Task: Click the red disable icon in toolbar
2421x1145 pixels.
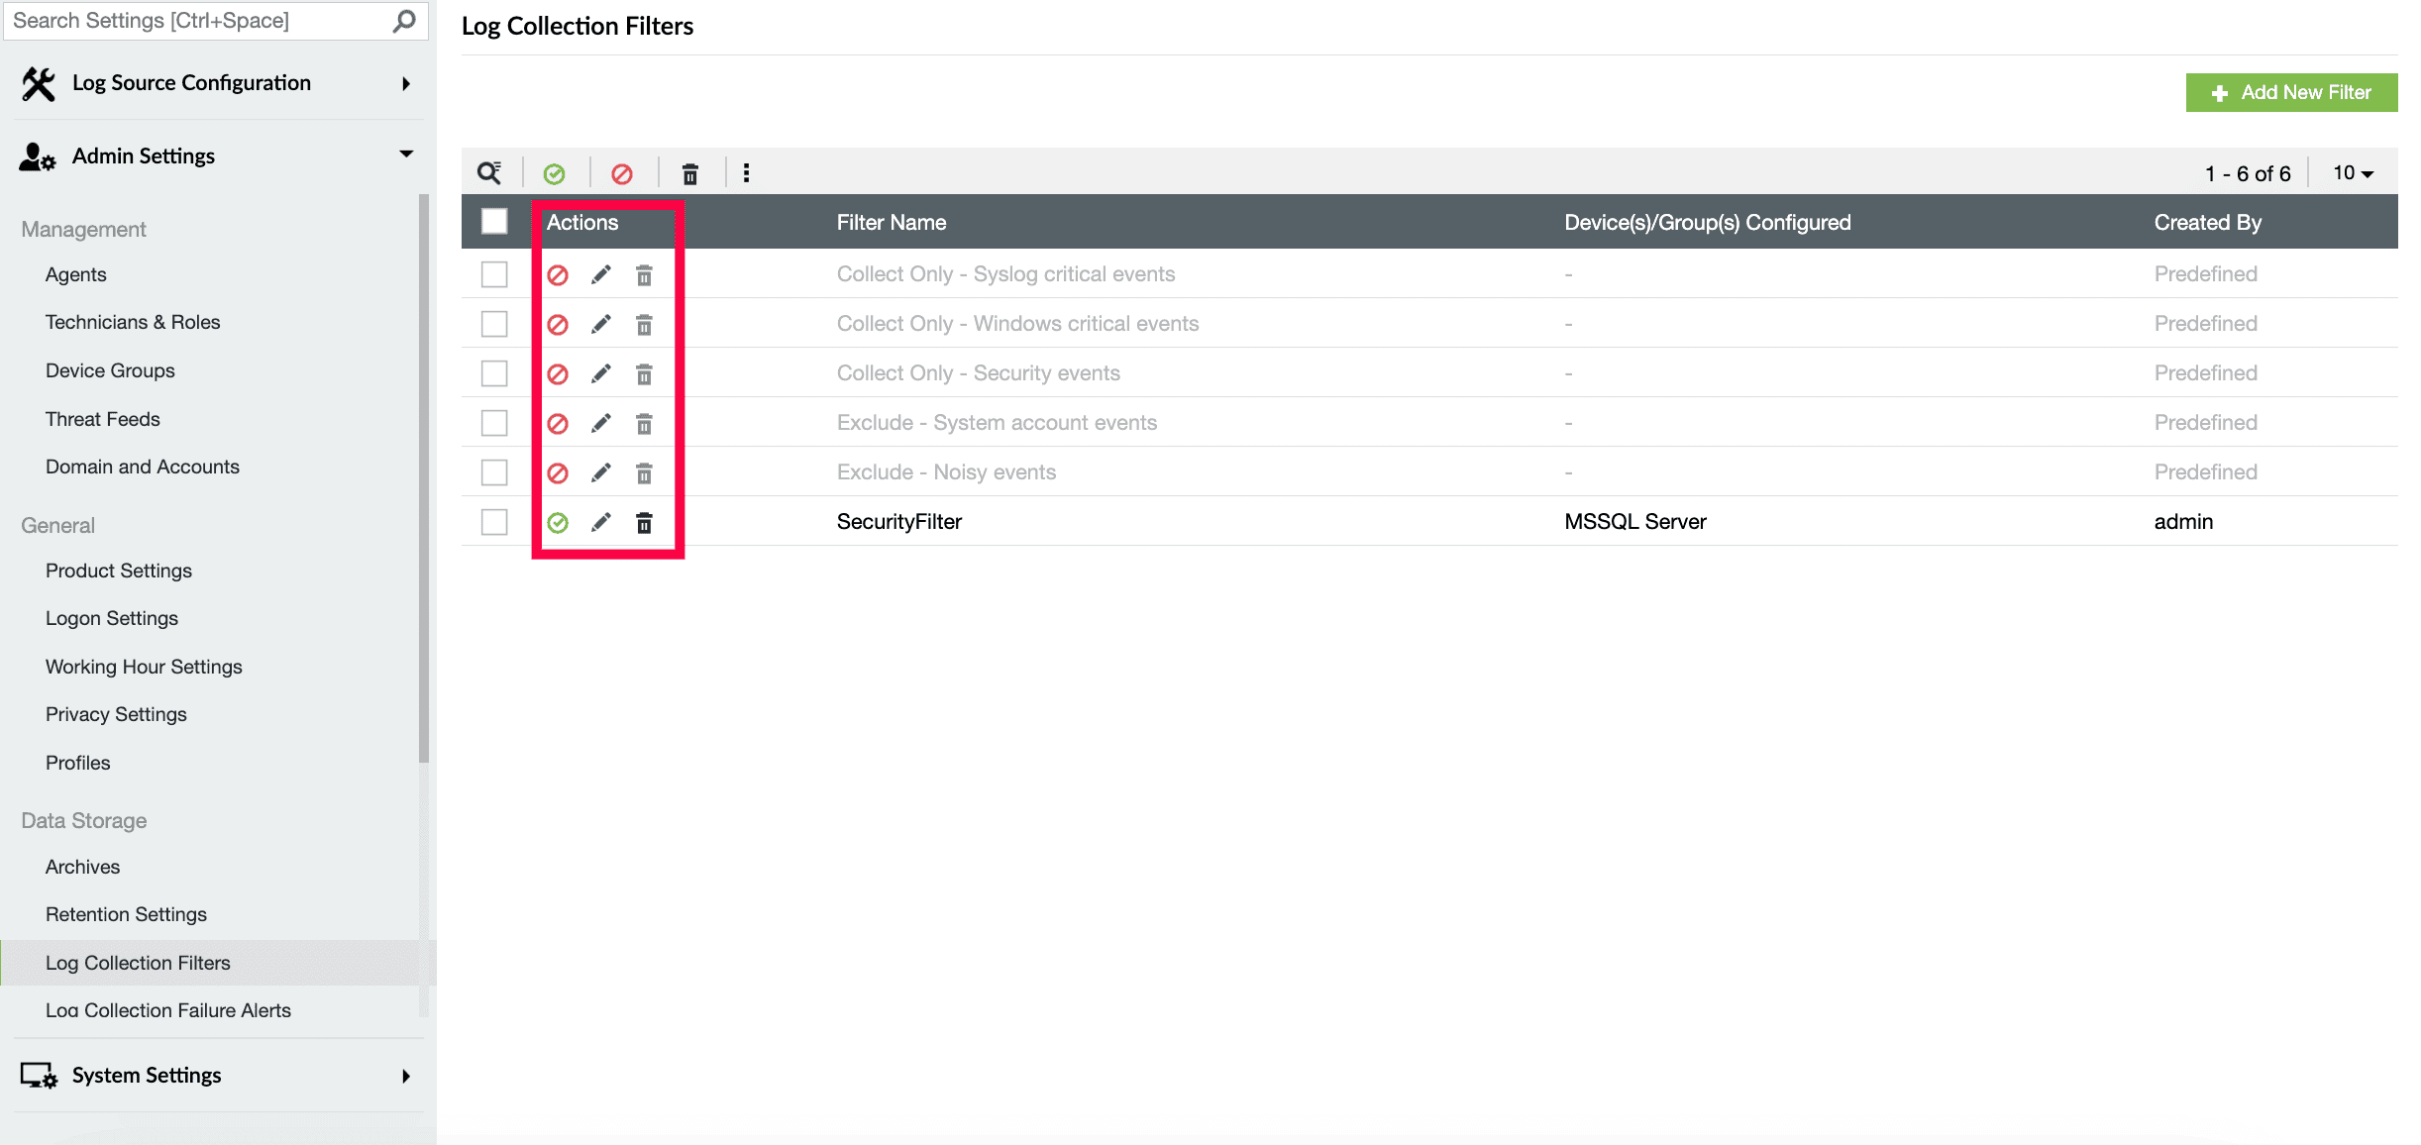Action: coord(622,174)
